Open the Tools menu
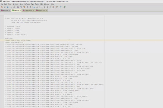This screenshot has width=163, height=108. (37, 4)
